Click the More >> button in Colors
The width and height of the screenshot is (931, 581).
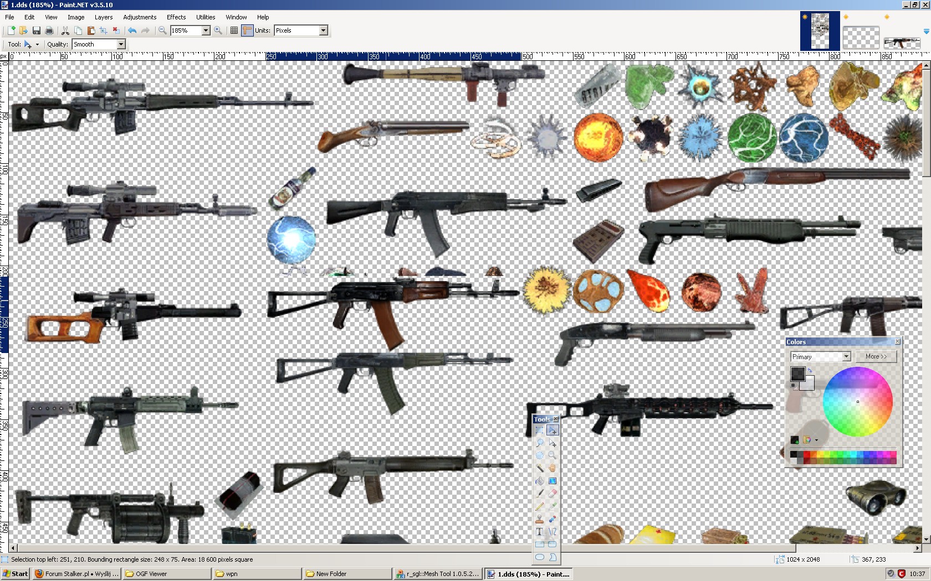(x=876, y=357)
